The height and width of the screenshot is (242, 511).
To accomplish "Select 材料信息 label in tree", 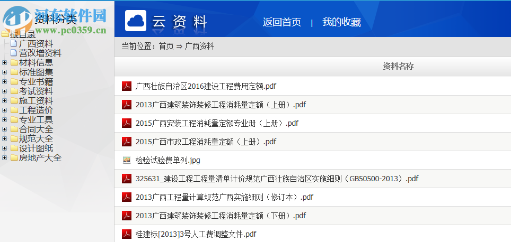I will tap(36, 62).
